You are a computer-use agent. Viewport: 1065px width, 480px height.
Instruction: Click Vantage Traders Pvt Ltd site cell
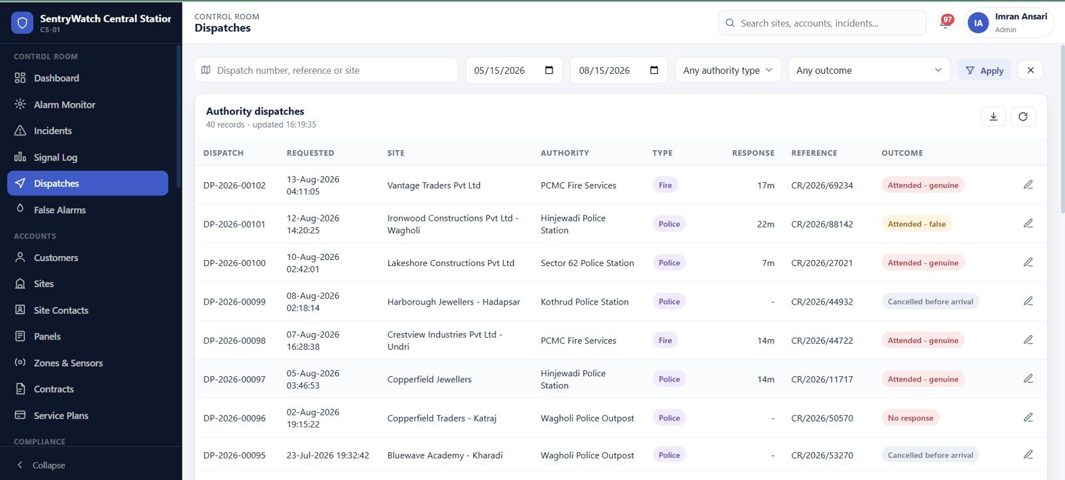point(434,185)
